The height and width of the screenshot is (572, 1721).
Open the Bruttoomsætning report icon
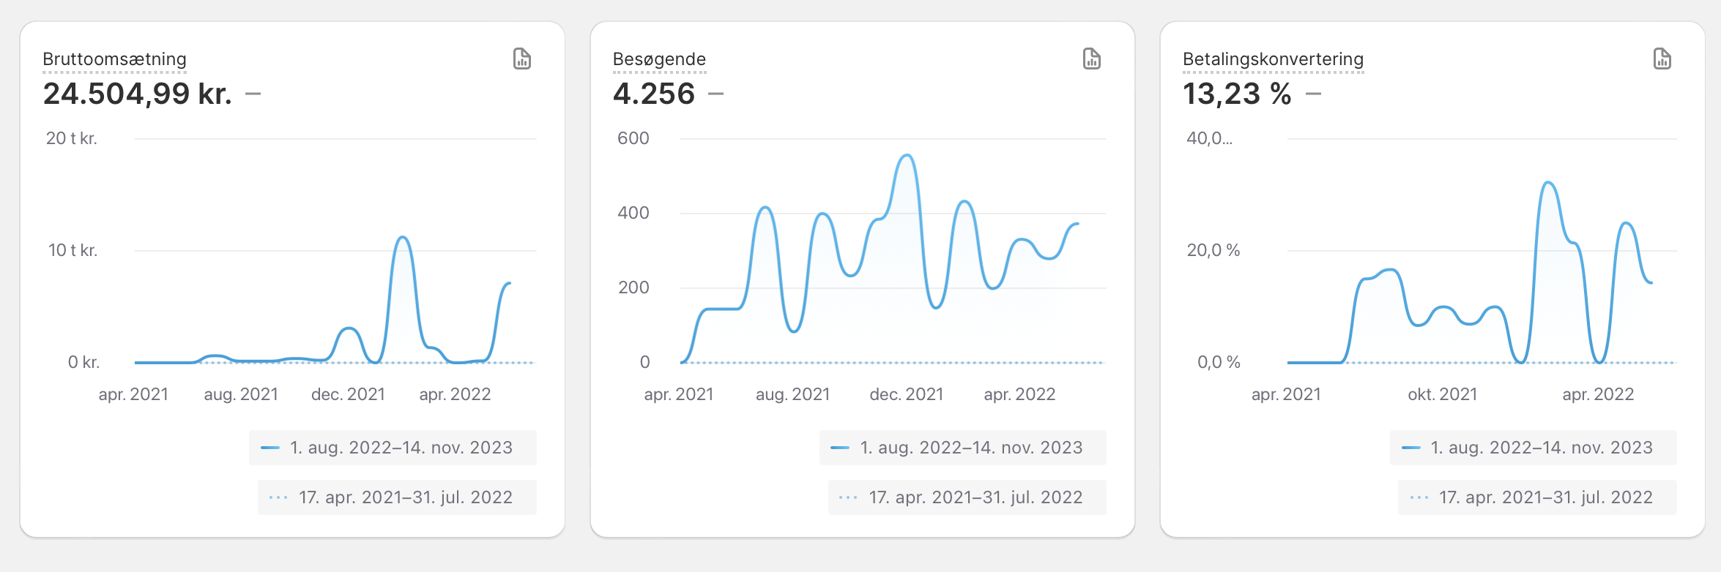[522, 59]
